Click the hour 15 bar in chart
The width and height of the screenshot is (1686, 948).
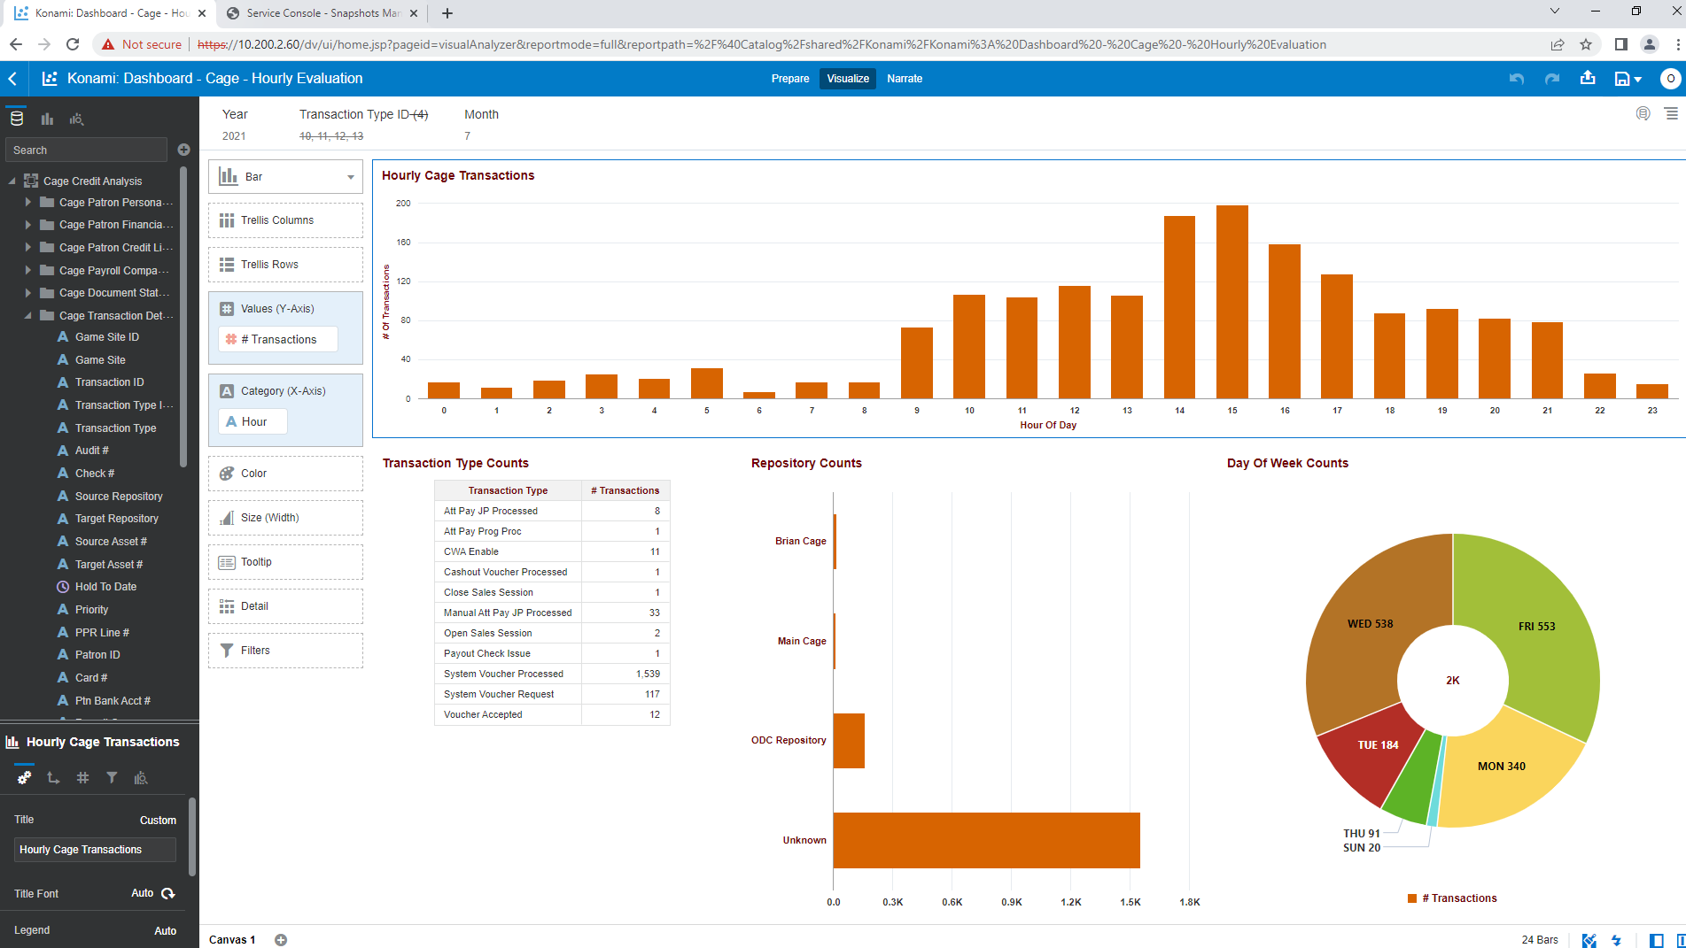(1232, 302)
